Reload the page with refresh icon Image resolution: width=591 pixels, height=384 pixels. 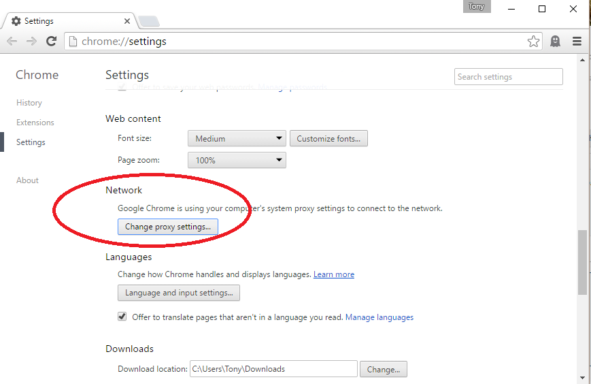(x=51, y=42)
